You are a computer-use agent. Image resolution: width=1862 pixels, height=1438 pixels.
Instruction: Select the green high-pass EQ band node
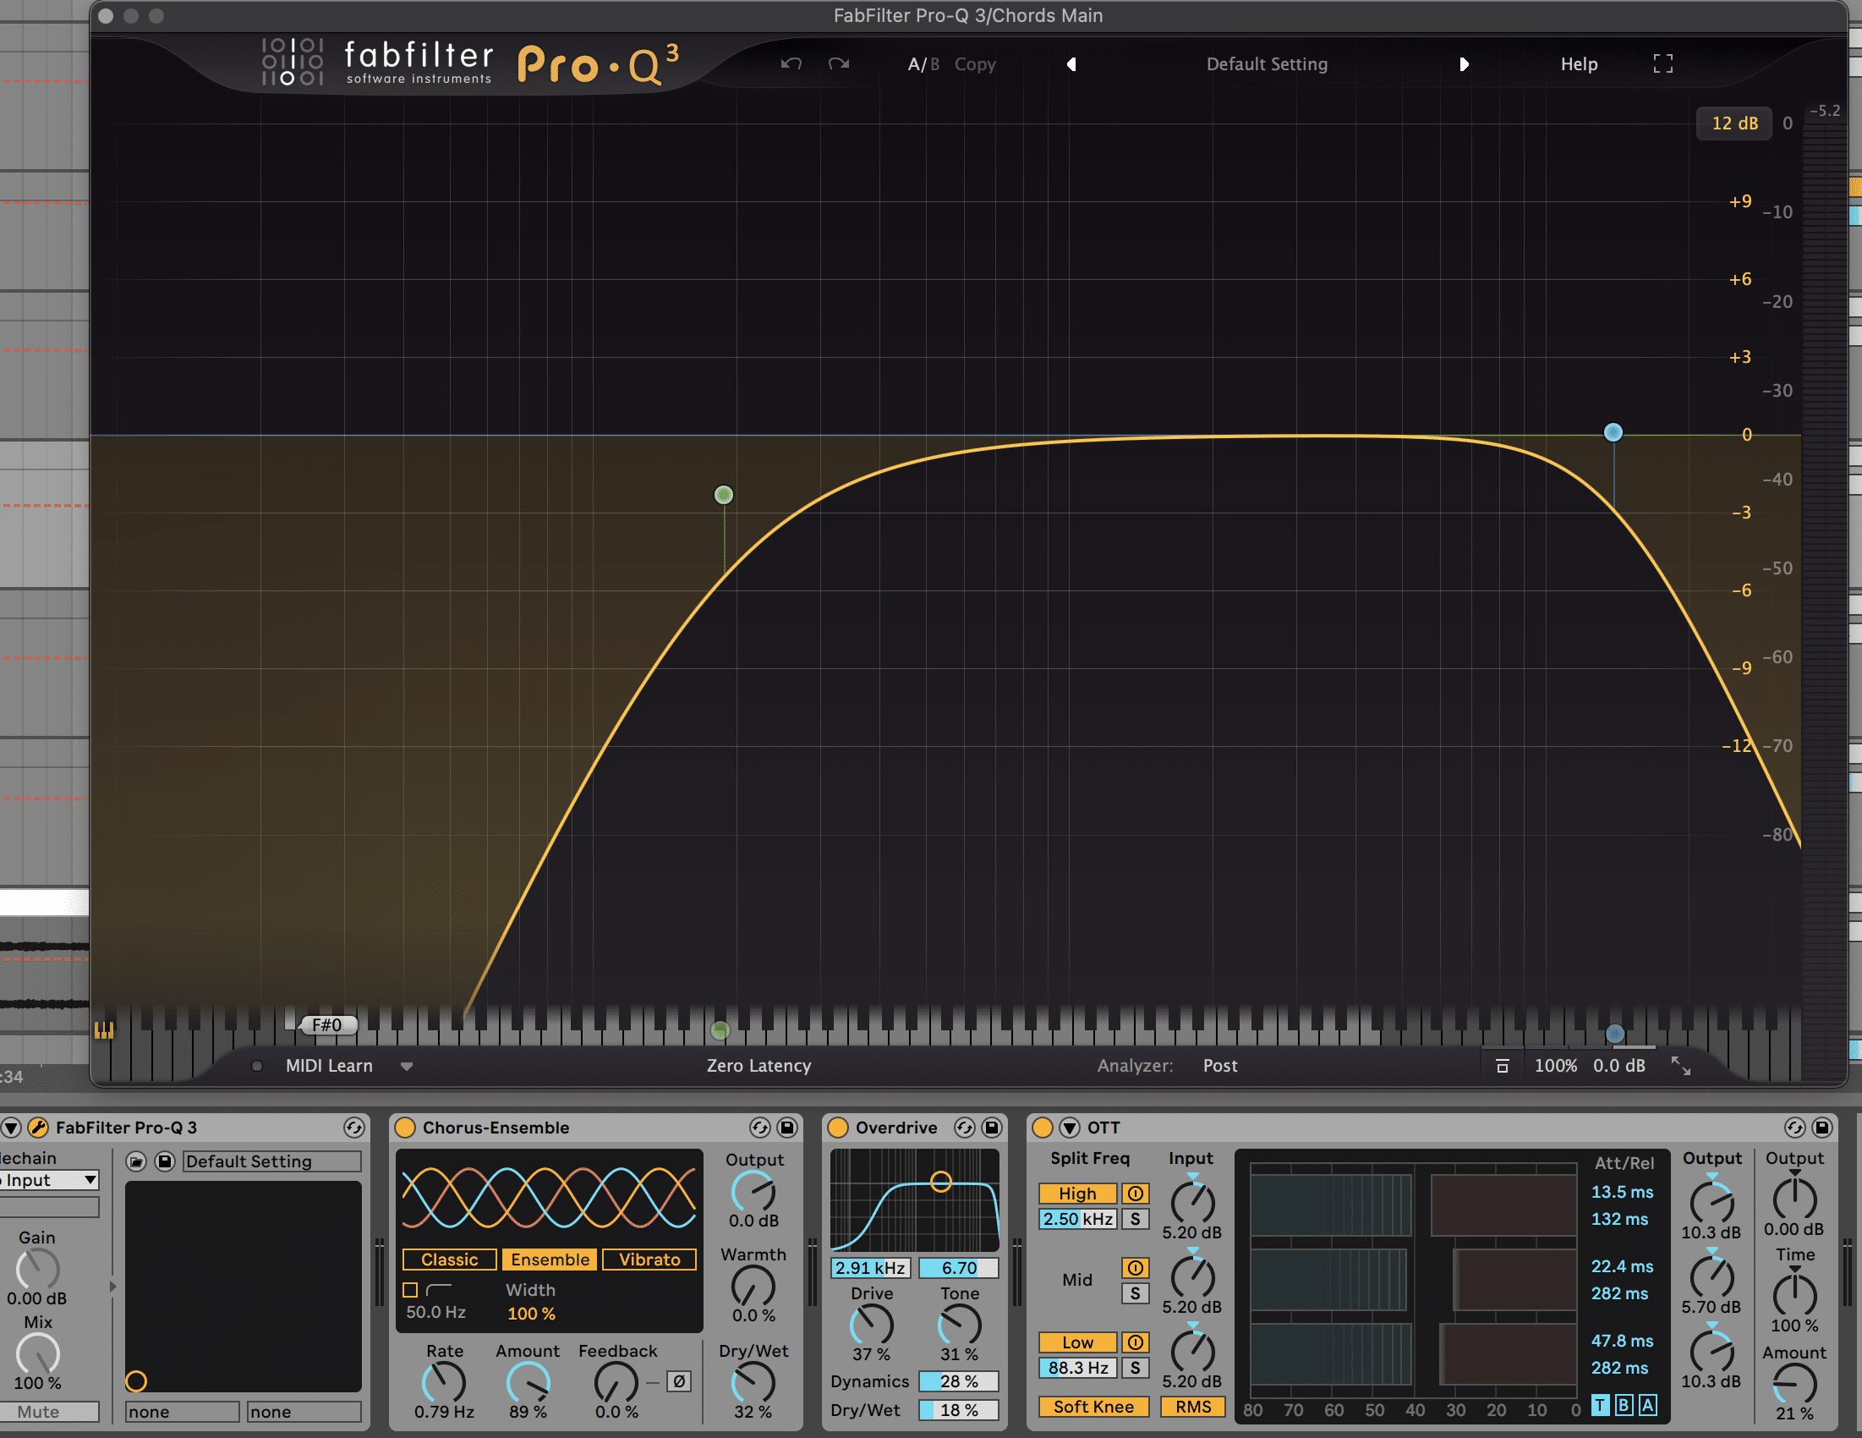[723, 495]
